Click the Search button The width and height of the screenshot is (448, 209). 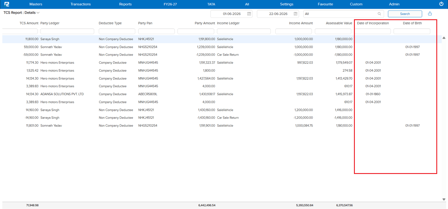click(405, 14)
